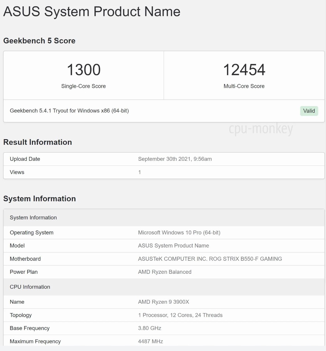Click "1 Processor, 12 Cores, 24 Threads" value

180,315
